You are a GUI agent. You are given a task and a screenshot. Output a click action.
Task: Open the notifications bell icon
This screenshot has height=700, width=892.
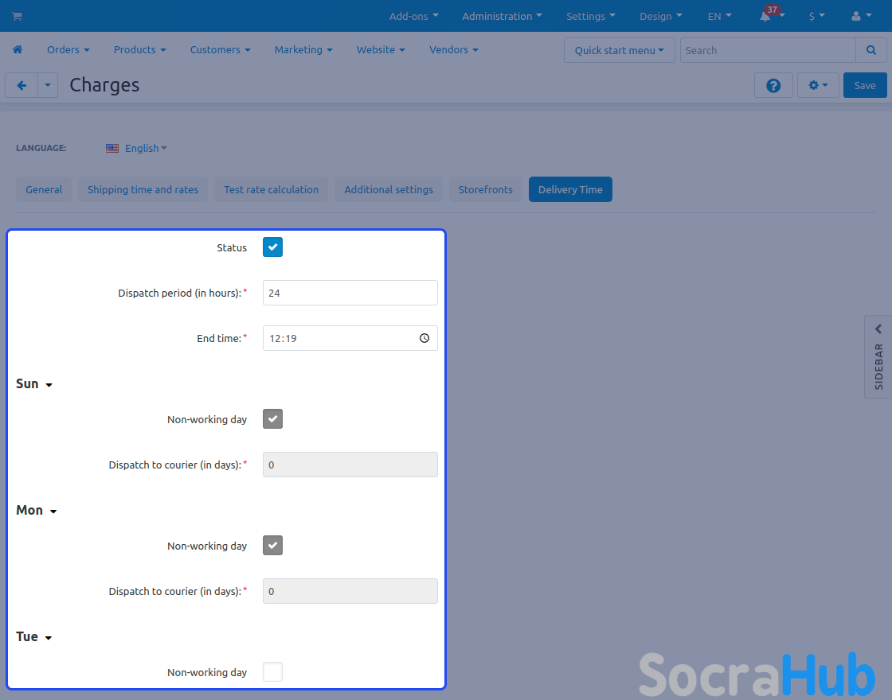765,16
